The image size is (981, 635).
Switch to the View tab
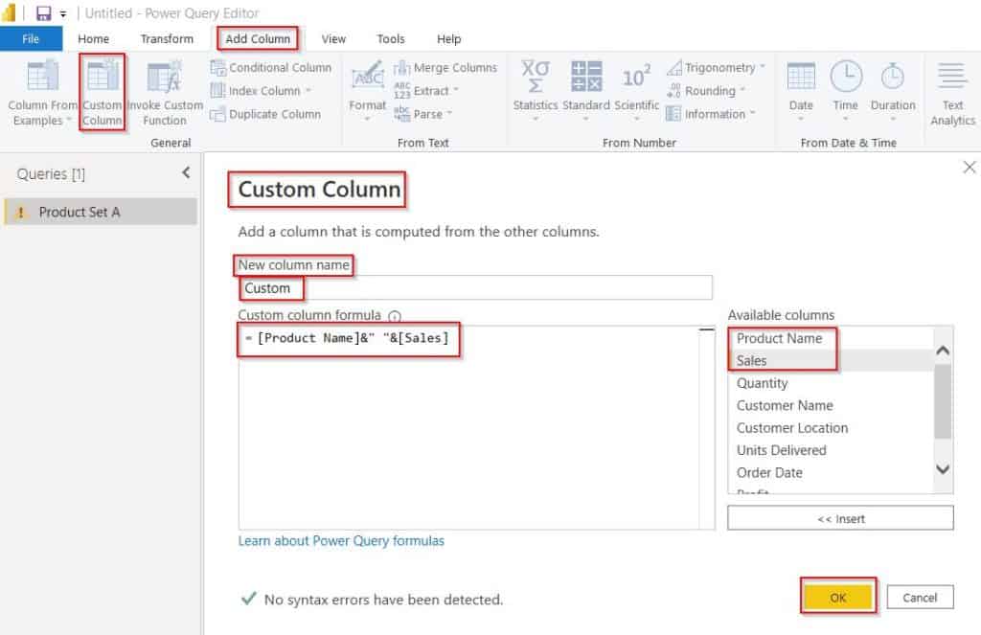[x=333, y=38]
